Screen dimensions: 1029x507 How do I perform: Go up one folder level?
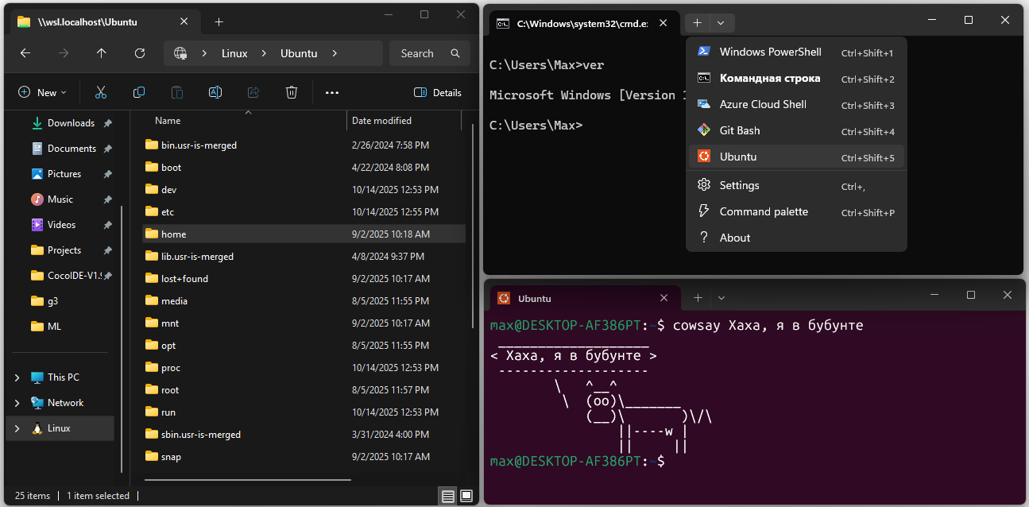point(101,53)
